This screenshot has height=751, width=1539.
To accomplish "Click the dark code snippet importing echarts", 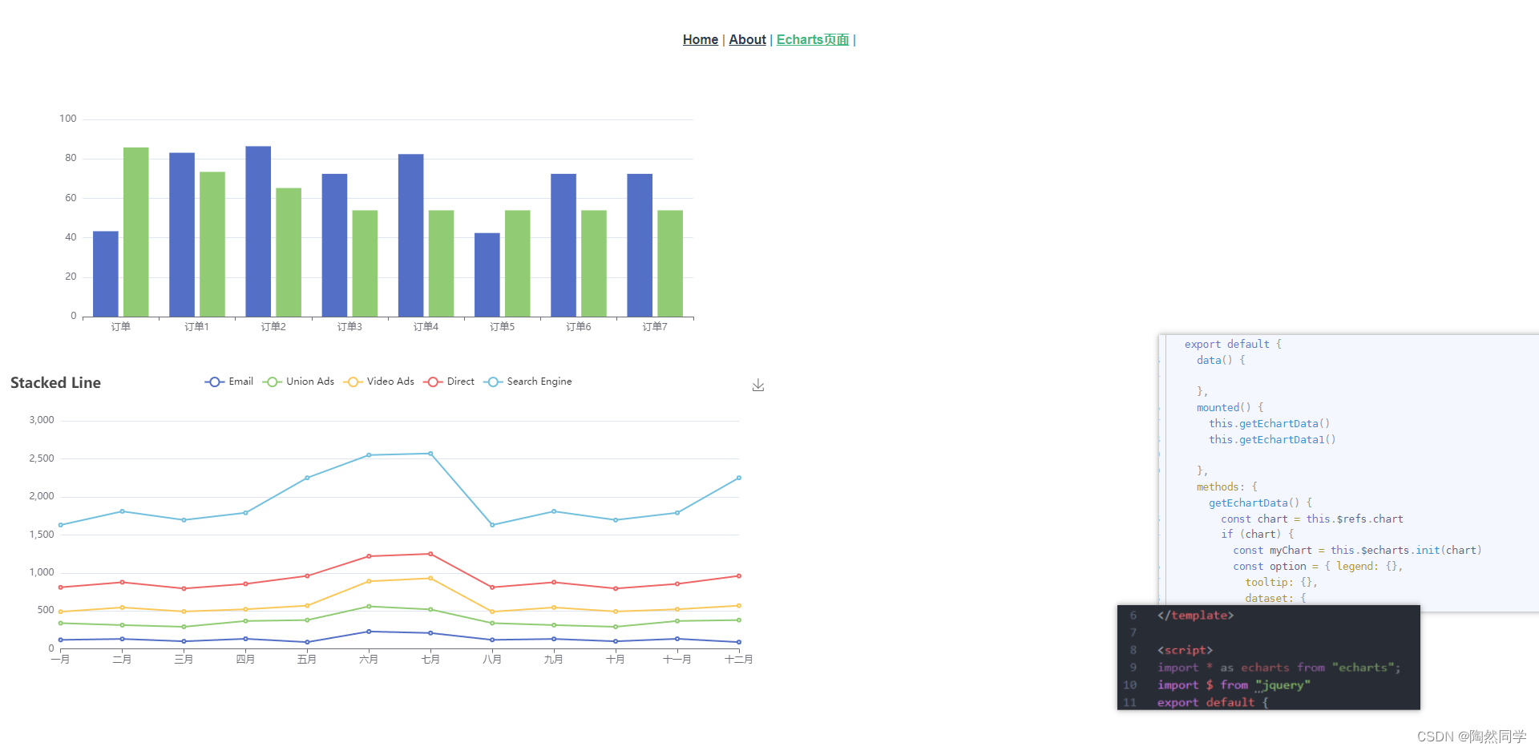I will (1278, 667).
